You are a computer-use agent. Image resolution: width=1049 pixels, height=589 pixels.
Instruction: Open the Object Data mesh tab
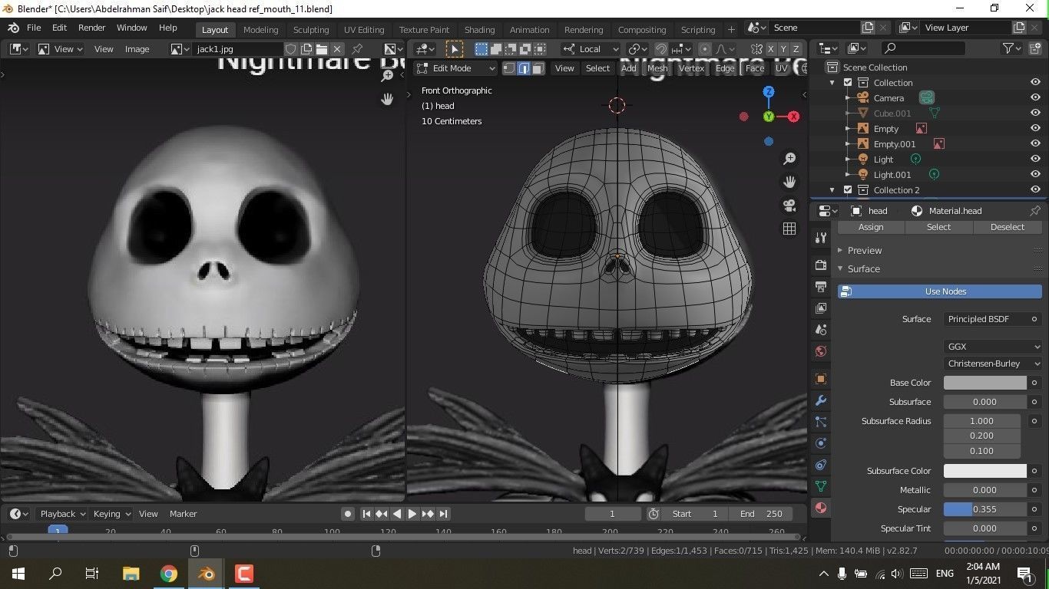821,486
